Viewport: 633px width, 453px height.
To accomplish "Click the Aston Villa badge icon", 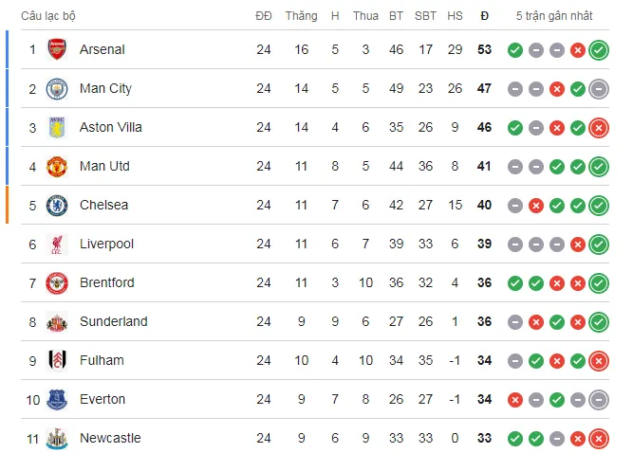I will click(58, 127).
